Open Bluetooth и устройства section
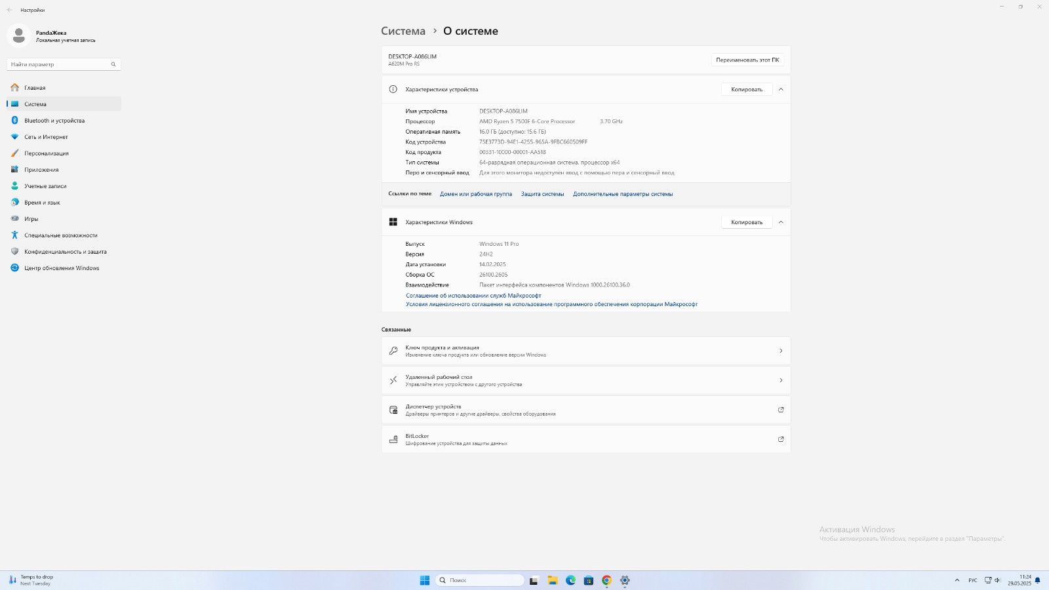The image size is (1049, 590). [64, 121]
